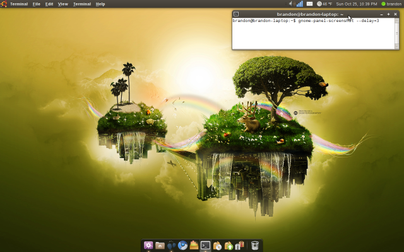Launch the blue Pidgin-style icon in dock

coord(171,246)
